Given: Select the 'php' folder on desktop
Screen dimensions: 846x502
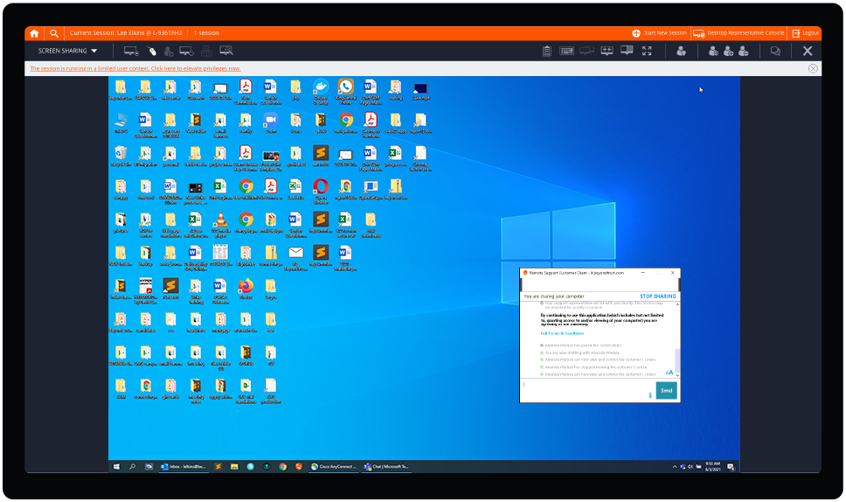Looking at the screenshot, I should tap(295, 89).
